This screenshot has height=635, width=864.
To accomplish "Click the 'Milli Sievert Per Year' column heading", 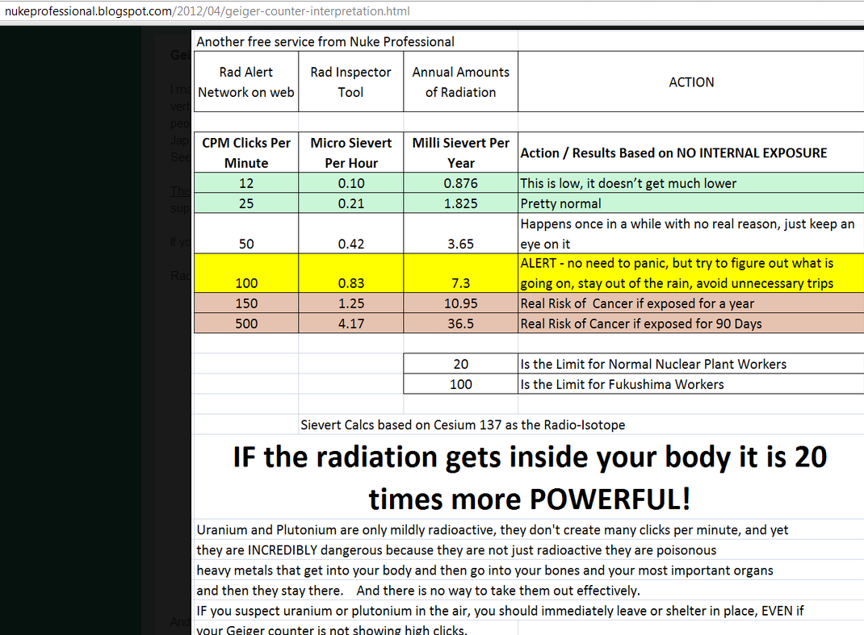I will [x=460, y=152].
